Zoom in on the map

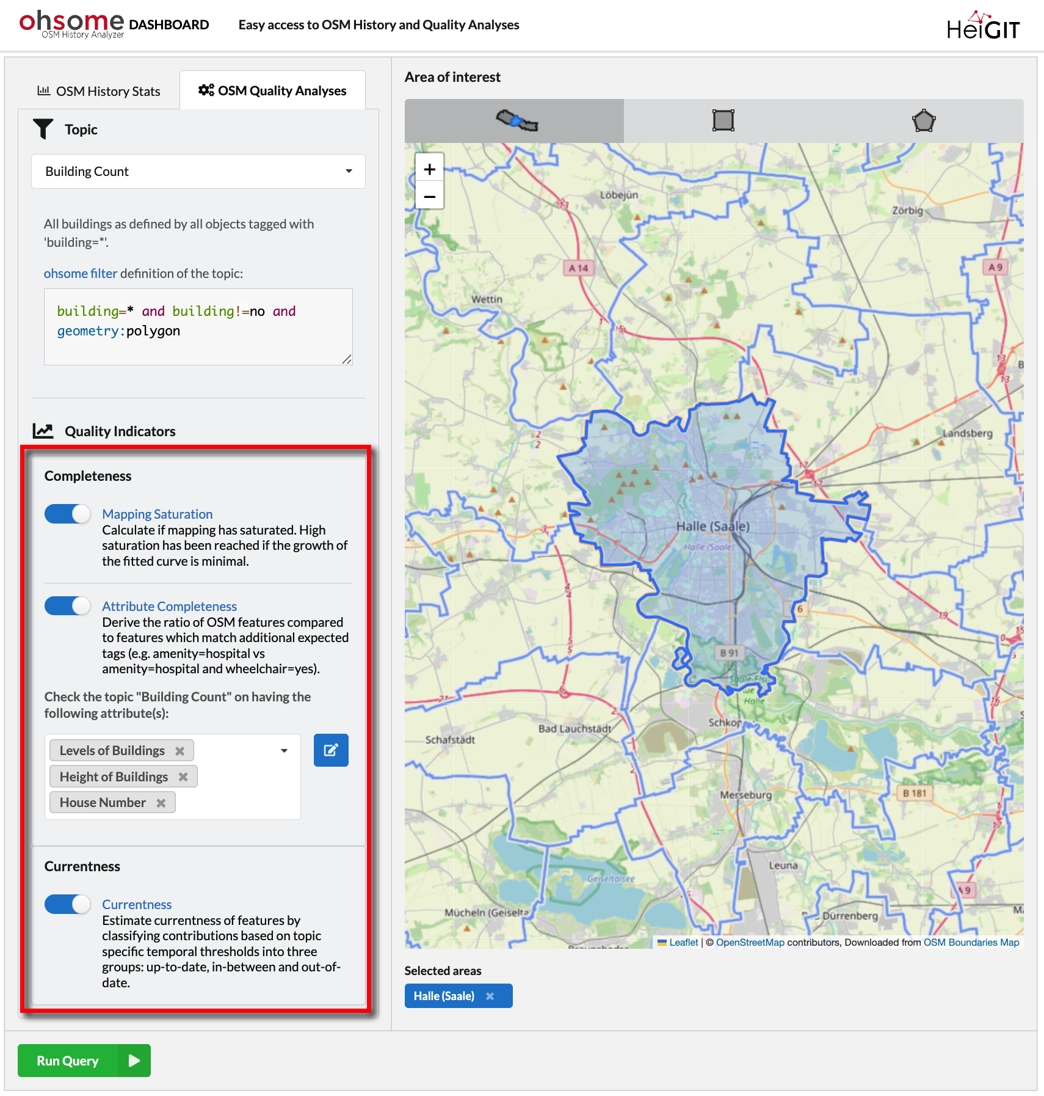click(430, 169)
